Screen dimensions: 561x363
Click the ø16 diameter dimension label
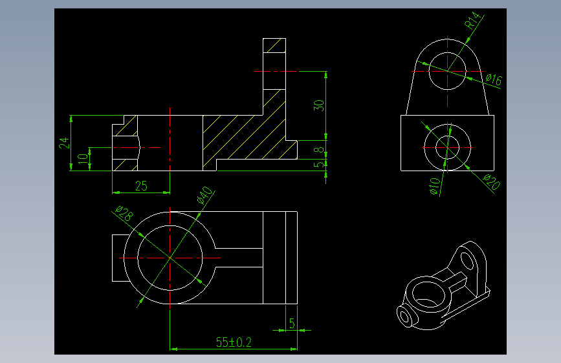(x=494, y=79)
